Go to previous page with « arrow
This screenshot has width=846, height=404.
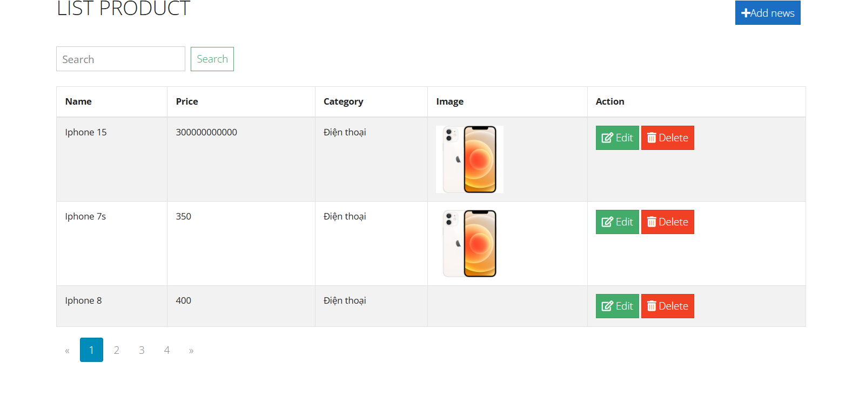(x=67, y=350)
